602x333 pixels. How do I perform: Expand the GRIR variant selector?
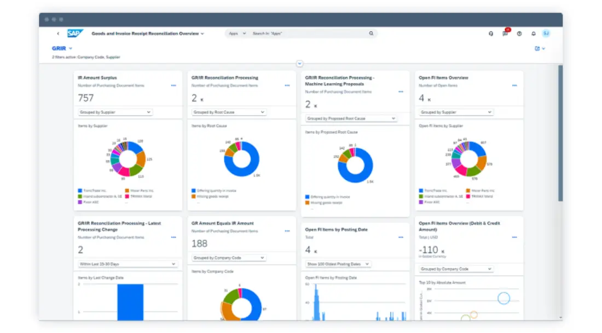(71, 49)
